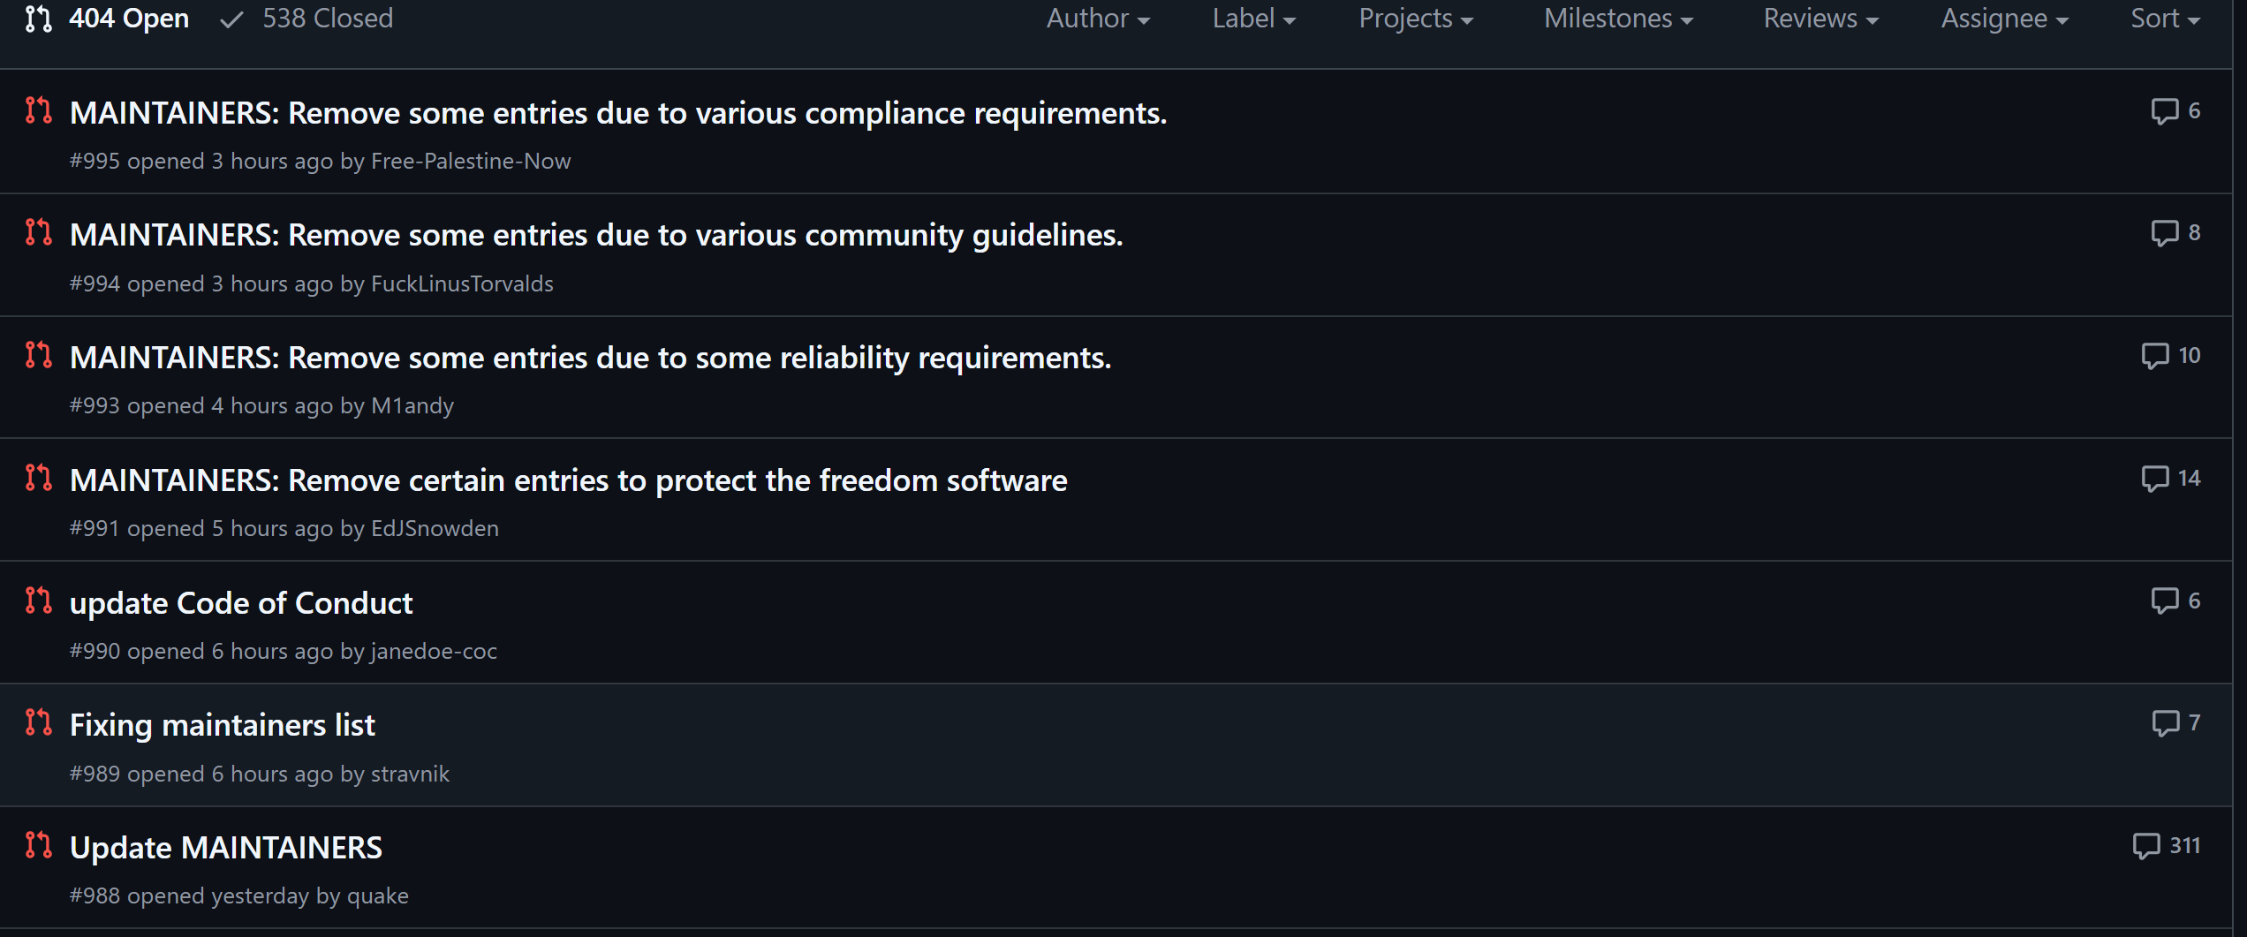The width and height of the screenshot is (2247, 937).
Task: Open the Sort options dropdown
Action: 2163,19
